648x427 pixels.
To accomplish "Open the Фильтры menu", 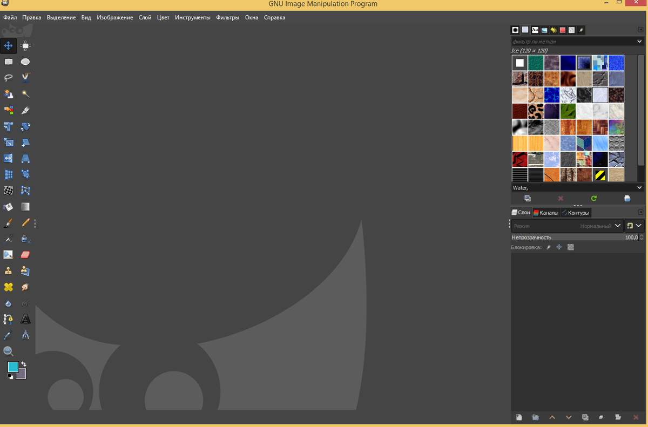I will (x=227, y=17).
